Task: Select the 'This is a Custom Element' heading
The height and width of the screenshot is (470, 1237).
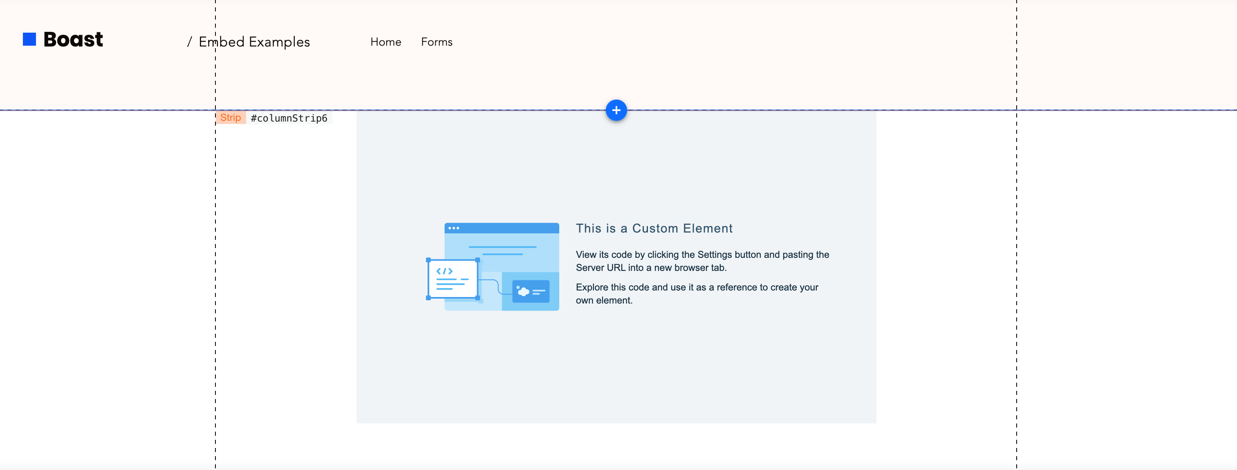Action: [654, 228]
